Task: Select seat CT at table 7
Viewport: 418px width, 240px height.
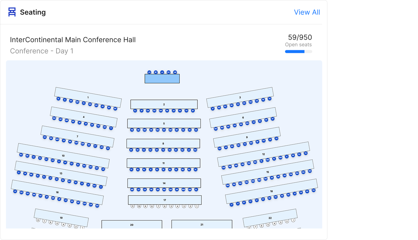Action: tap(95, 146)
